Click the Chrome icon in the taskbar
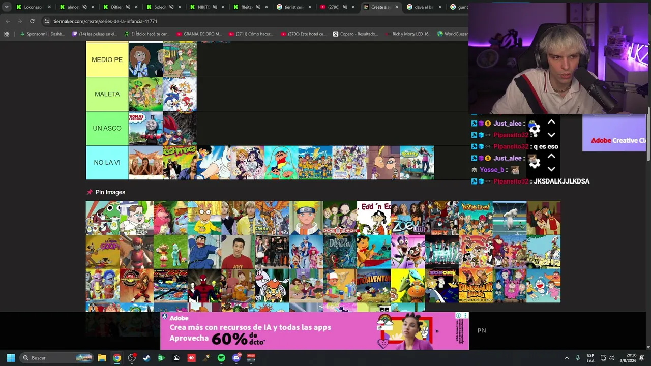651x366 pixels. coord(117,358)
